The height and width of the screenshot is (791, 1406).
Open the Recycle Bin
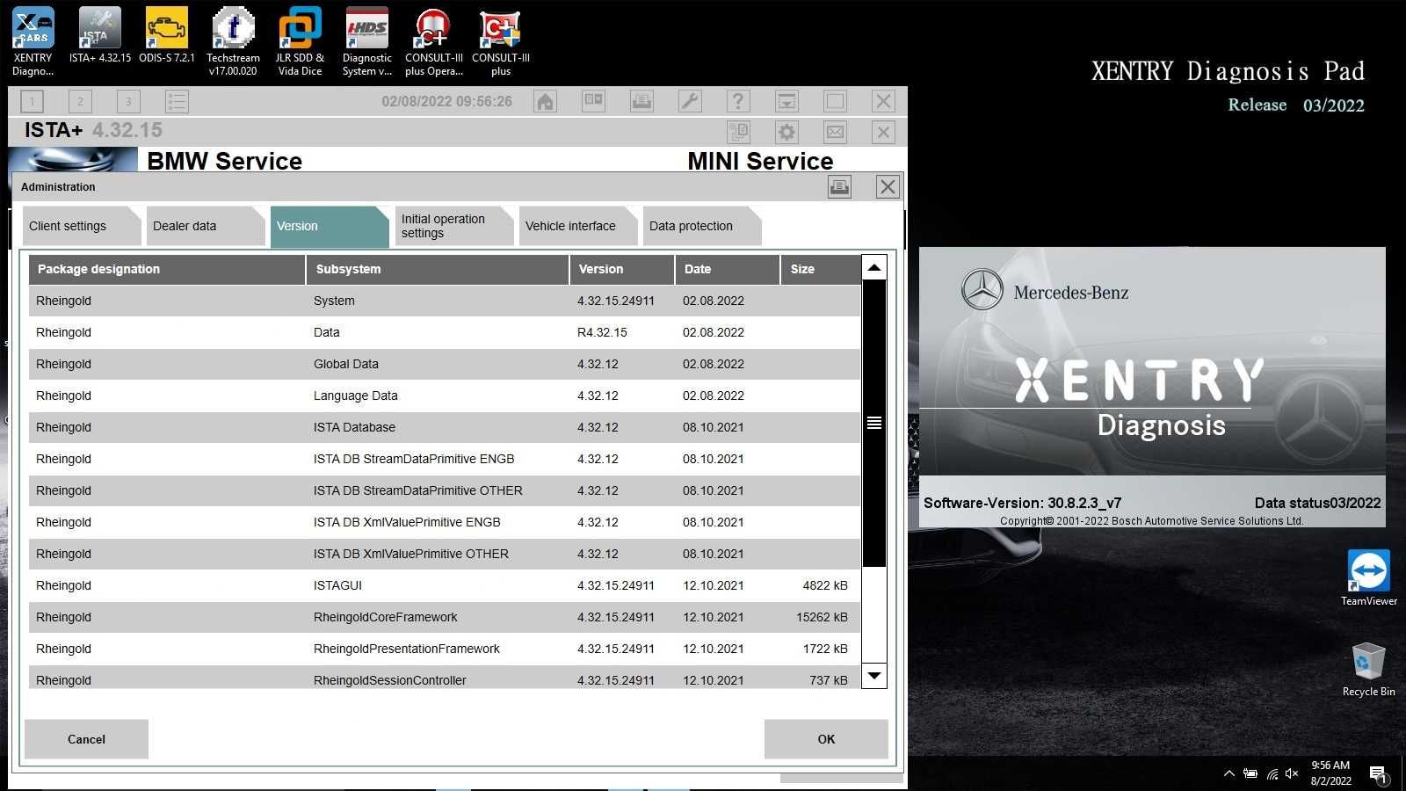pyautogui.click(x=1368, y=670)
